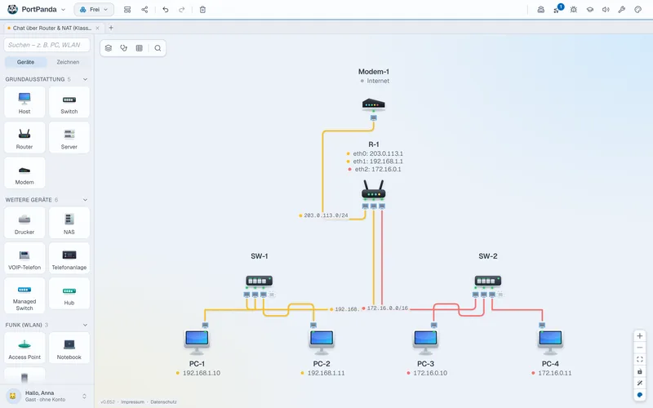This screenshot has width=653, height=408.
Task: Choose the Access Point device
Action: (24, 348)
